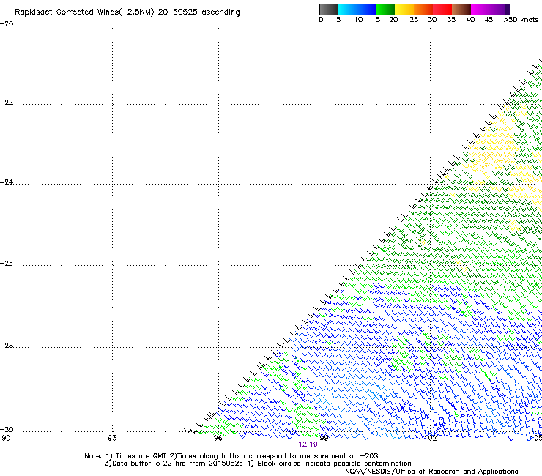This screenshot has height=476, width=542.
Task: Click the word 'ascending' in the title
Action: (x=220, y=12)
